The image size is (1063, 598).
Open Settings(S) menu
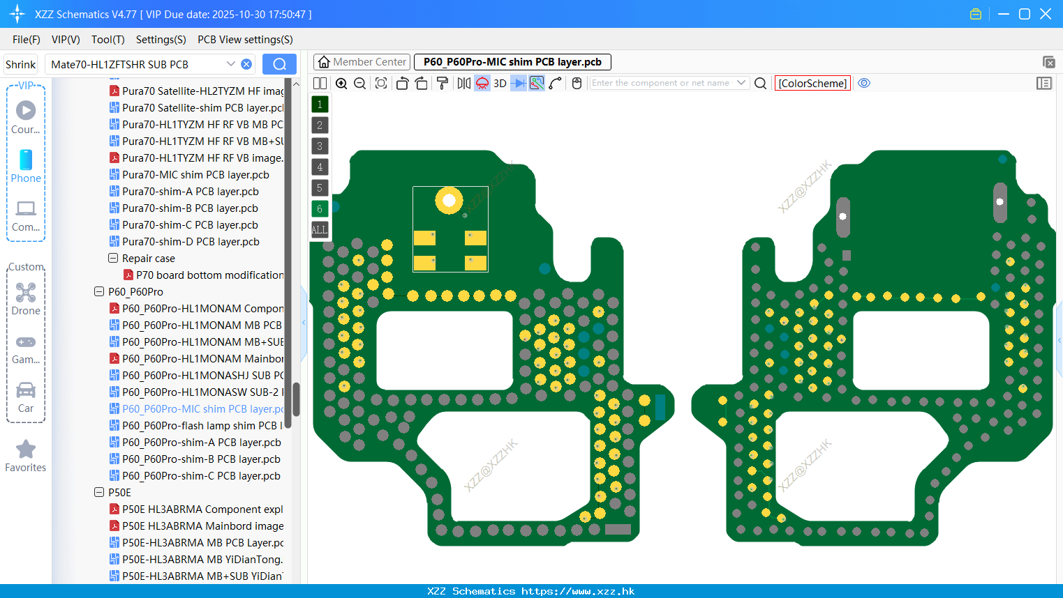[x=161, y=40]
